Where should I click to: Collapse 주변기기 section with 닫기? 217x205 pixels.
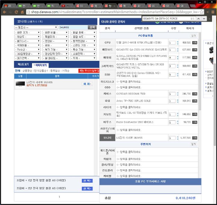pyautogui.click(x=193, y=144)
